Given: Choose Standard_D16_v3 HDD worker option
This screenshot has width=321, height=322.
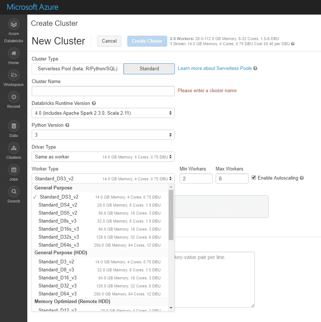Looking at the screenshot, I should 100,278.
